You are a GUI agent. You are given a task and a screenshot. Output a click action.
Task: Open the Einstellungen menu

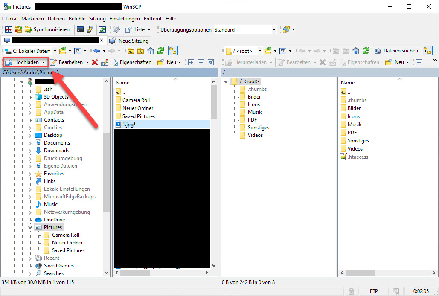point(125,18)
